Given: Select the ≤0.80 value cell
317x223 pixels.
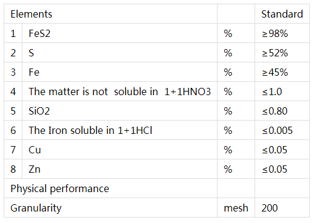Looking at the screenshot, I should pyautogui.click(x=282, y=111).
